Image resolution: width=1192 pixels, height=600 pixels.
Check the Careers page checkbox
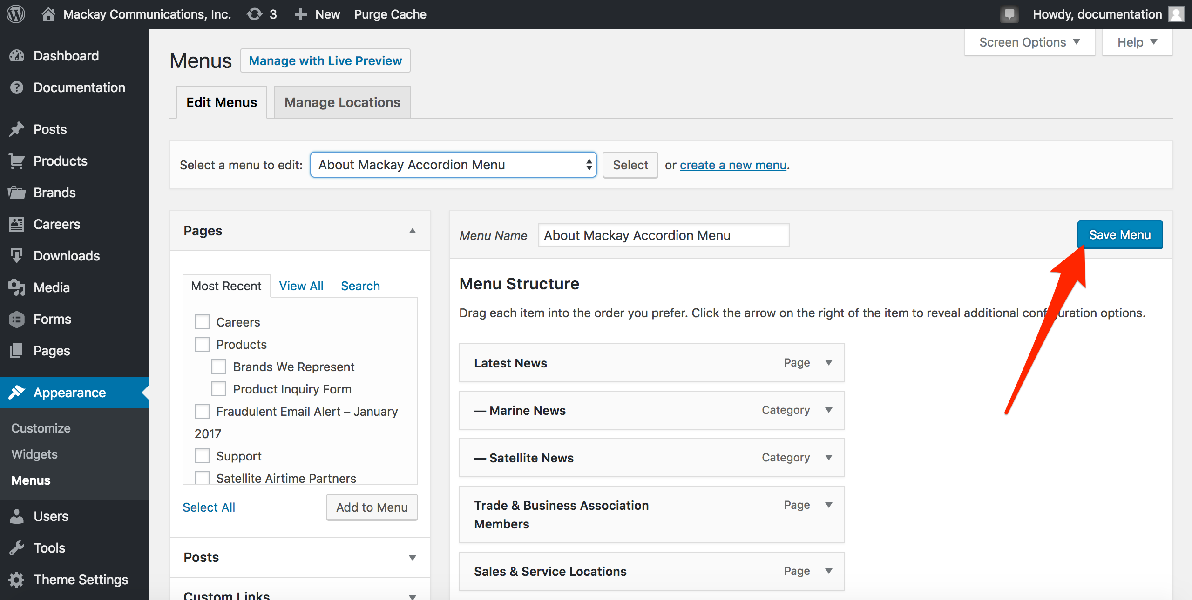pyautogui.click(x=202, y=322)
